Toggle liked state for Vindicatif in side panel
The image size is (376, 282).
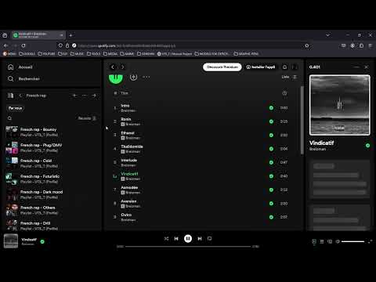(367, 146)
